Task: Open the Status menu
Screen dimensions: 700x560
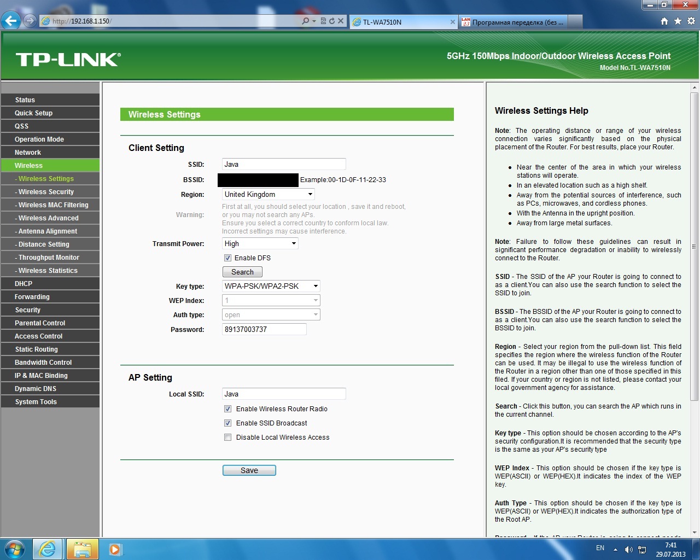Action: click(50, 100)
